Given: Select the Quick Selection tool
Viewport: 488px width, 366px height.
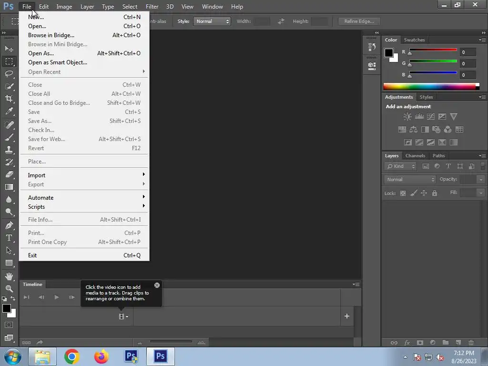Looking at the screenshot, I should 9,86.
